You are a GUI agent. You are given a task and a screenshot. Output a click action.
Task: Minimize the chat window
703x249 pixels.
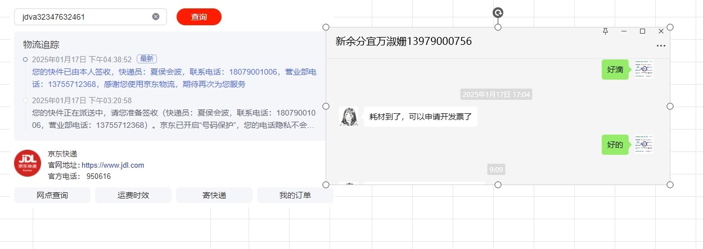pos(624,31)
